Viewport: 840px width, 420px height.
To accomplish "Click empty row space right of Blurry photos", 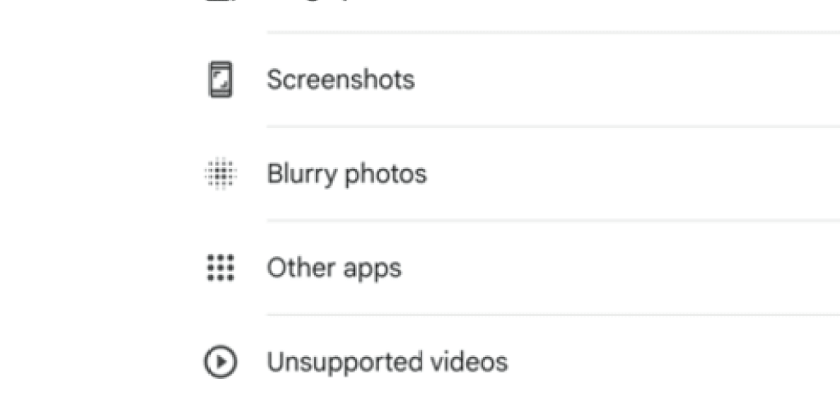I will click(x=633, y=174).
